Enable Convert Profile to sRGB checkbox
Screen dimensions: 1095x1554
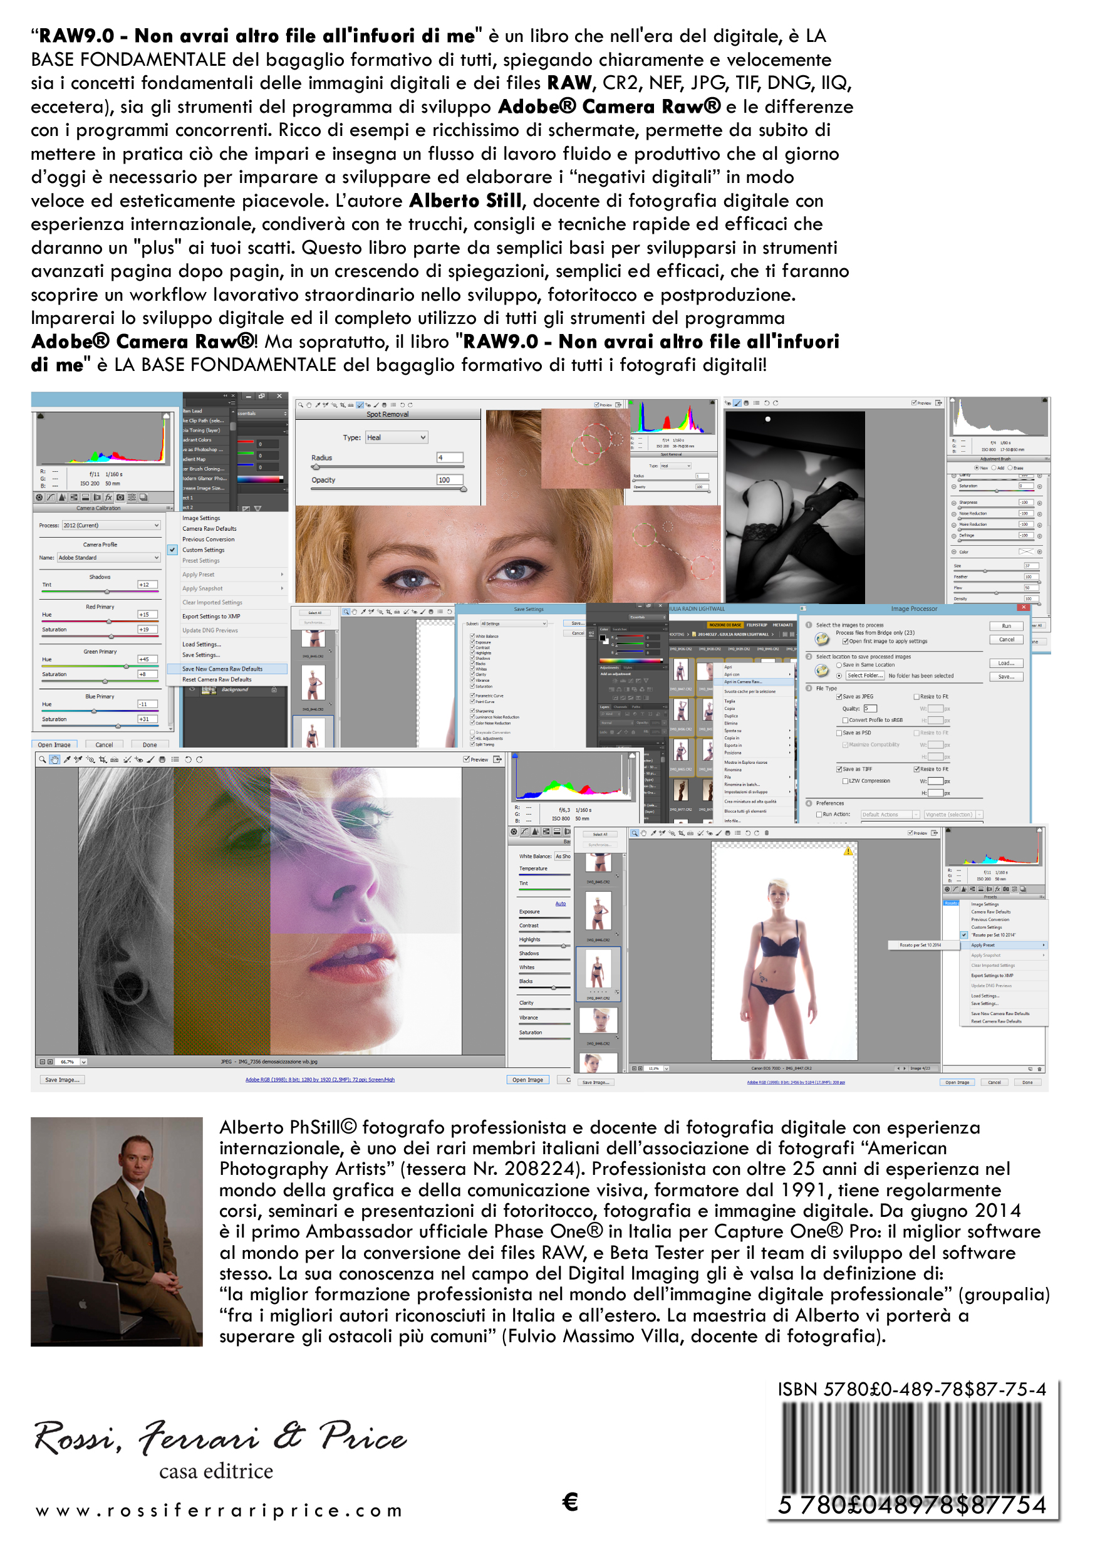(845, 720)
